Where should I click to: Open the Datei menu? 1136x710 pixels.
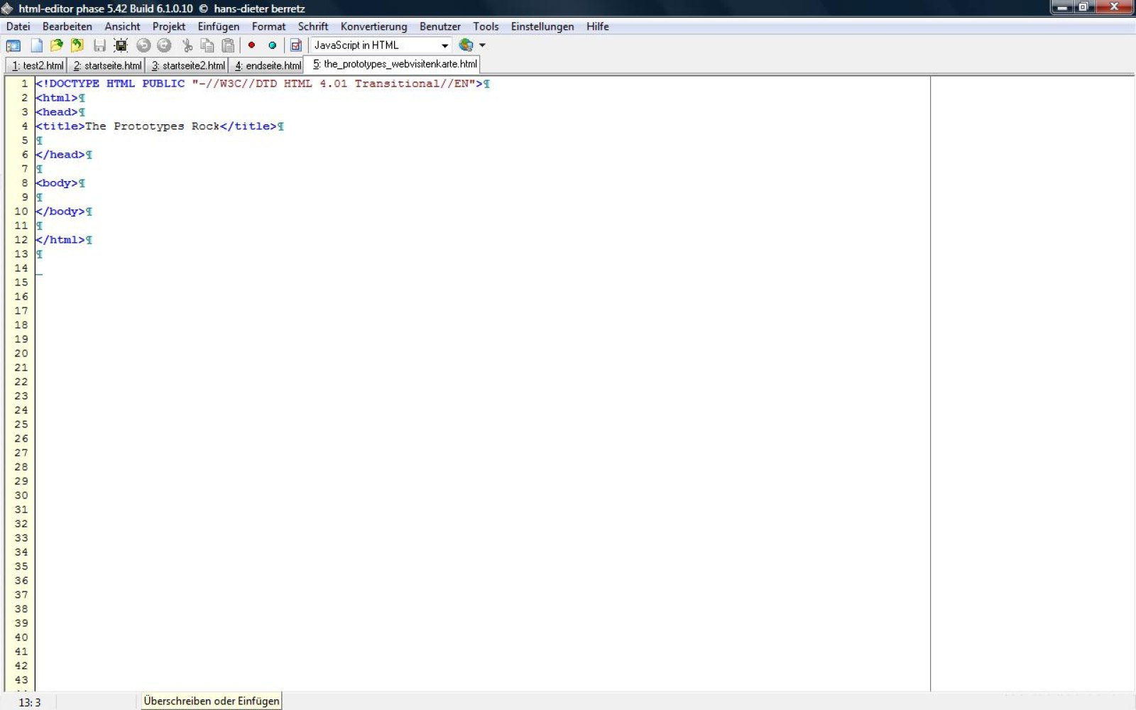click(18, 26)
